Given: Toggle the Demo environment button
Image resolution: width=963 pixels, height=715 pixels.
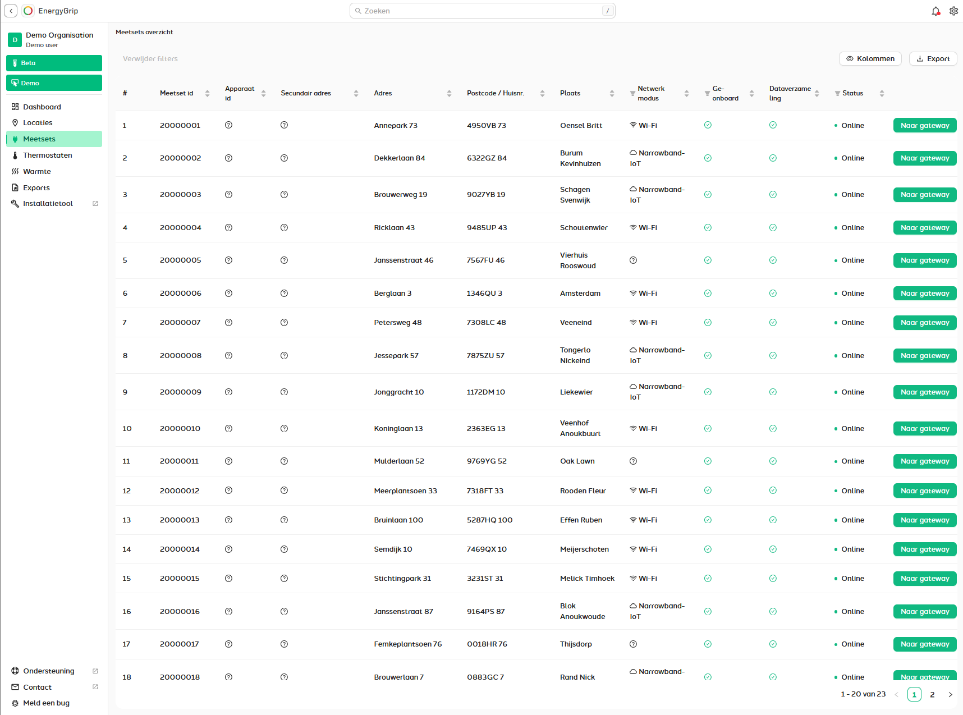Looking at the screenshot, I should click(54, 83).
